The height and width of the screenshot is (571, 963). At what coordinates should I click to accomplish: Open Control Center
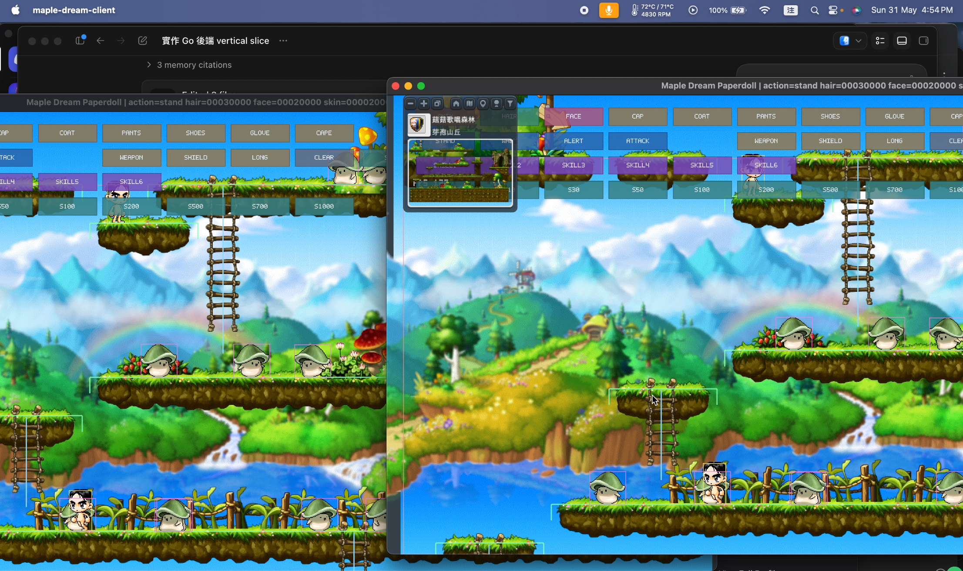(834, 10)
